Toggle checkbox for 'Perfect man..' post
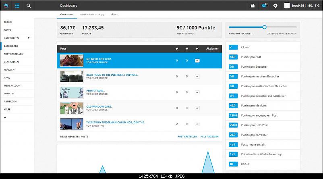The image size is (323, 179). pos(197,92)
